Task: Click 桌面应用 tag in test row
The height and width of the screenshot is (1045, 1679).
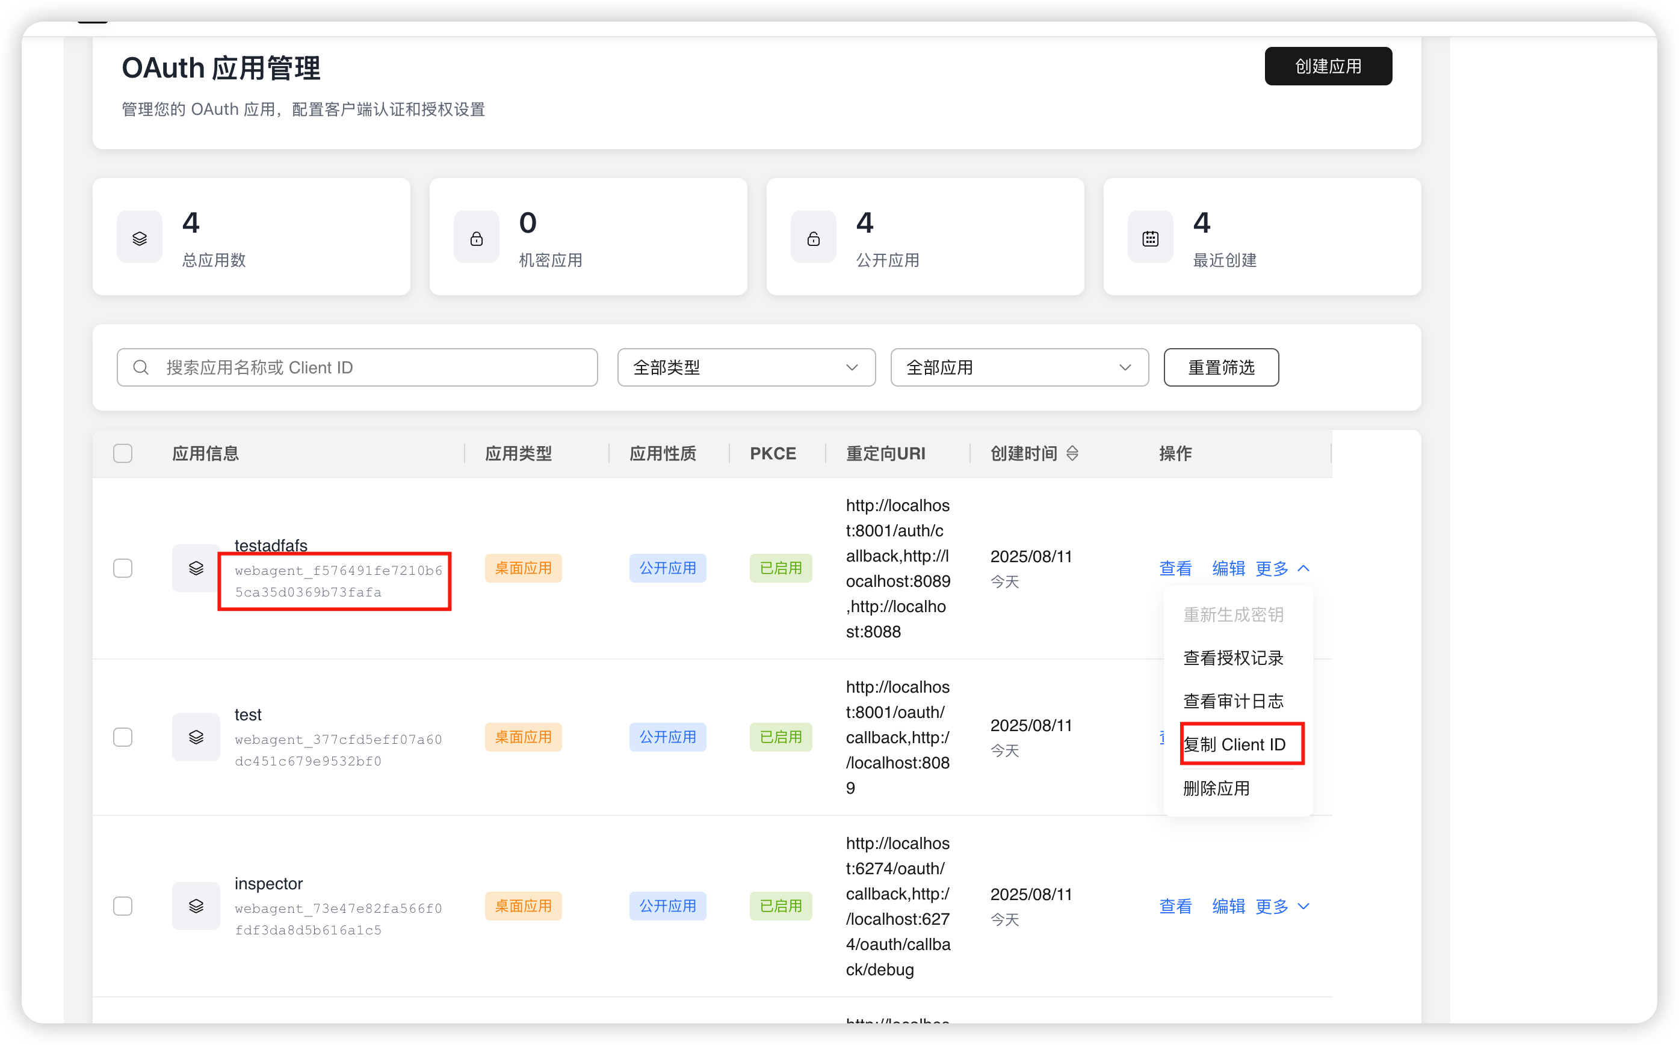Action: pyautogui.click(x=523, y=737)
